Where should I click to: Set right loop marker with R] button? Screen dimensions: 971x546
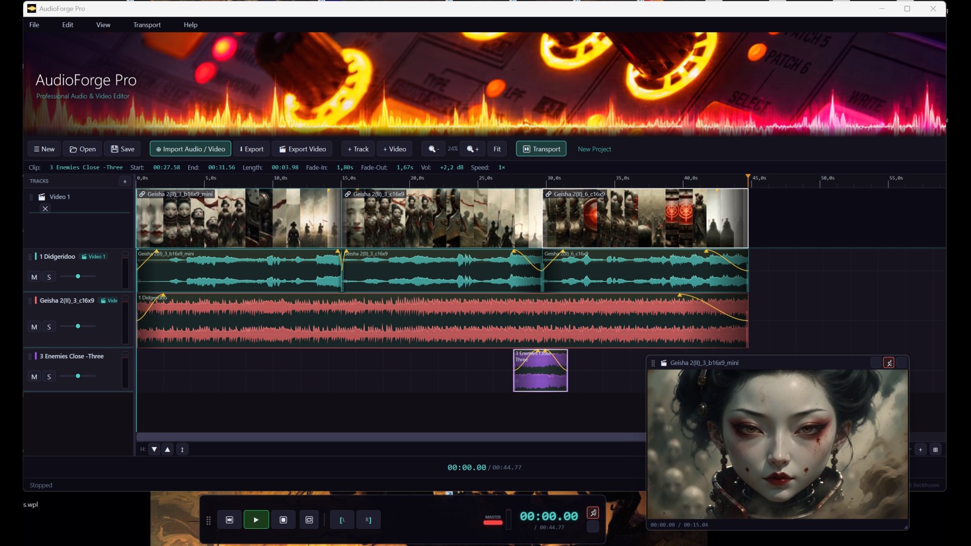(369, 520)
